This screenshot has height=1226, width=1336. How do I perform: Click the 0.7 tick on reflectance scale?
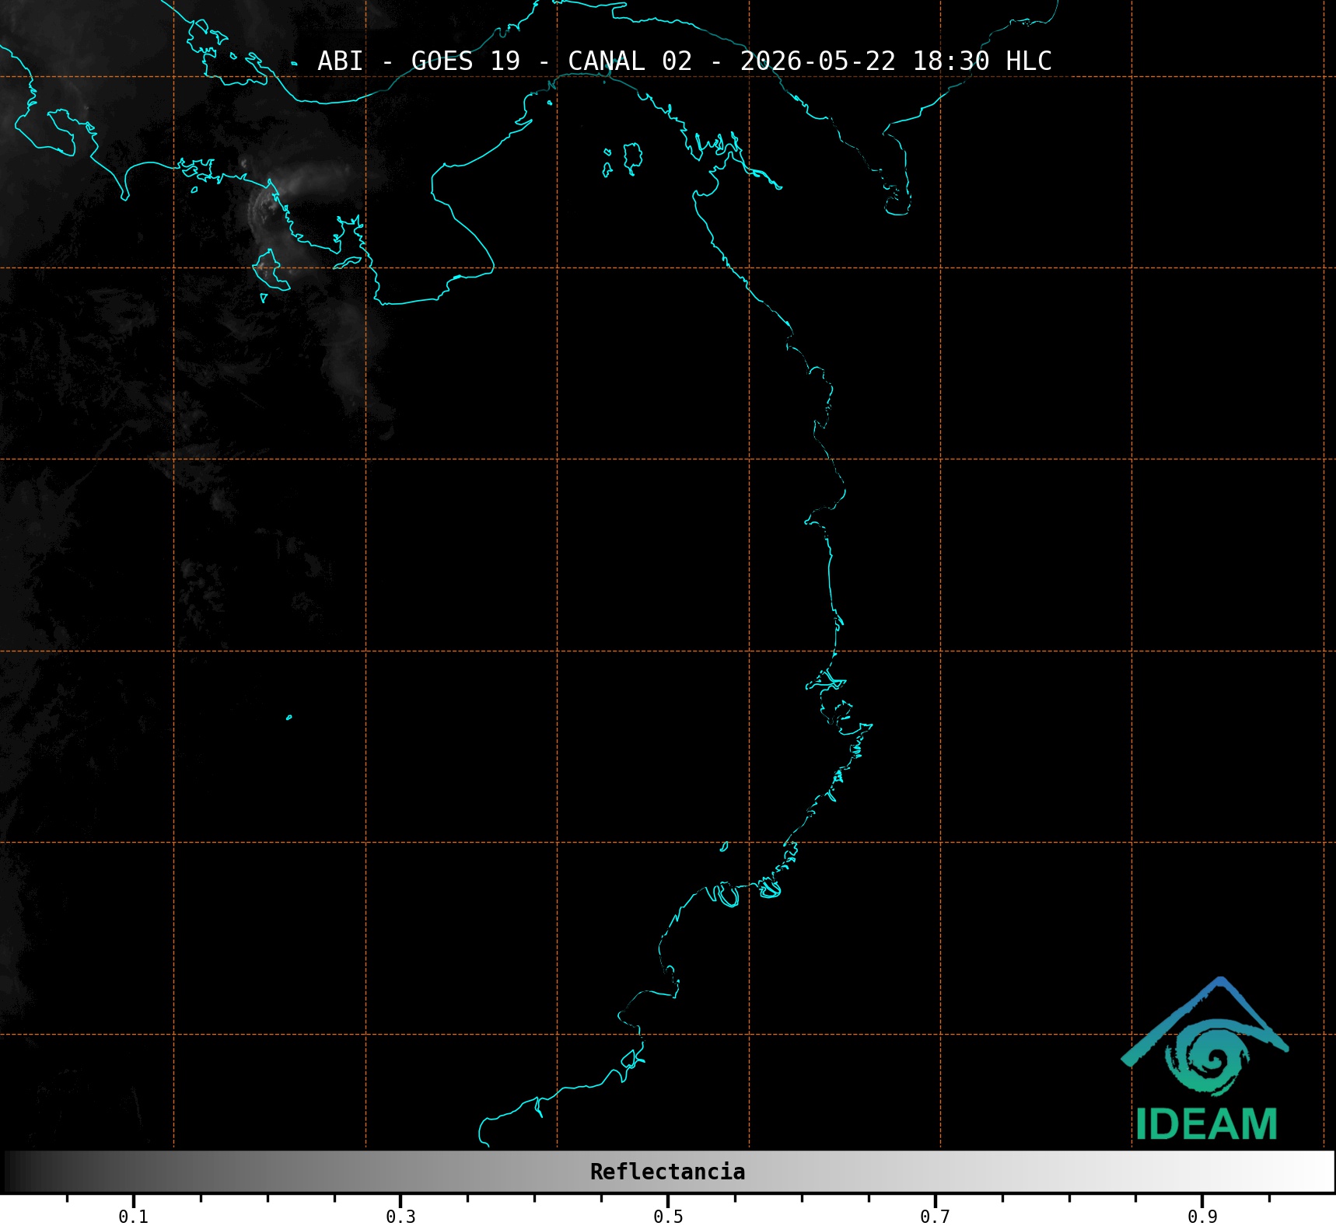935,1216
